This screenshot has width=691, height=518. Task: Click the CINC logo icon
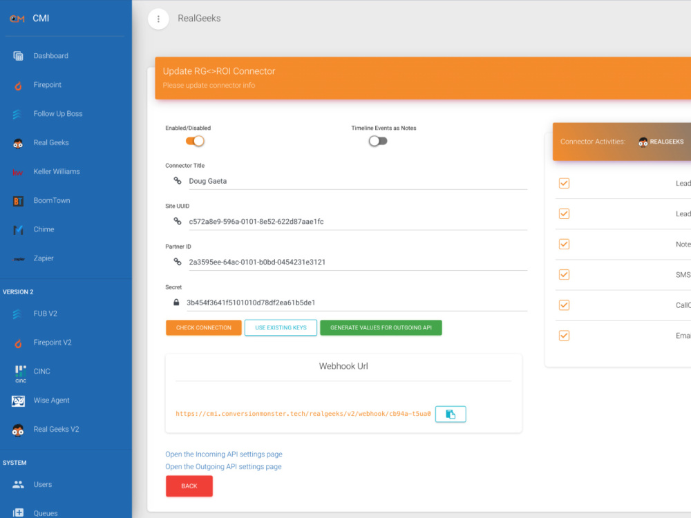[x=20, y=374]
